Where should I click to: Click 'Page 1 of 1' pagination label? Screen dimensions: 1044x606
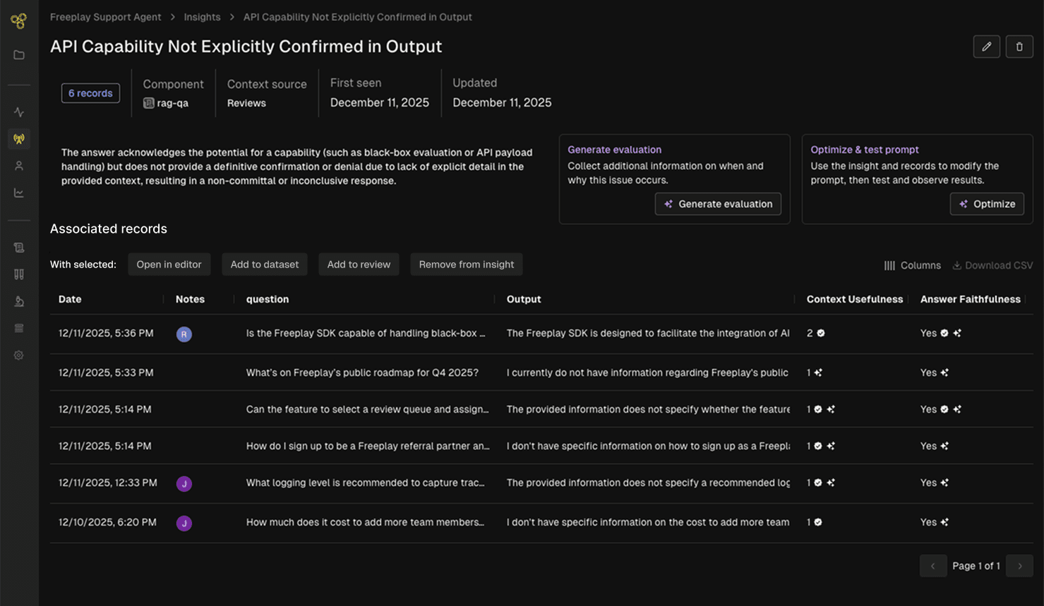[x=976, y=566]
